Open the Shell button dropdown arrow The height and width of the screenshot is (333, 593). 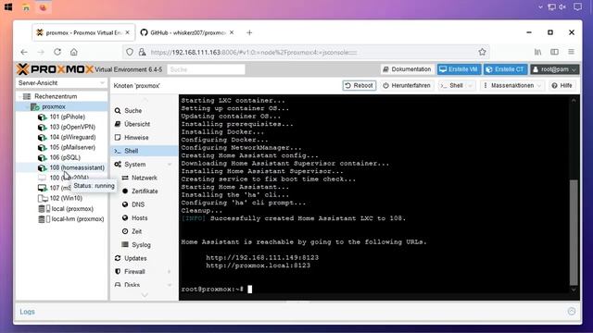470,86
